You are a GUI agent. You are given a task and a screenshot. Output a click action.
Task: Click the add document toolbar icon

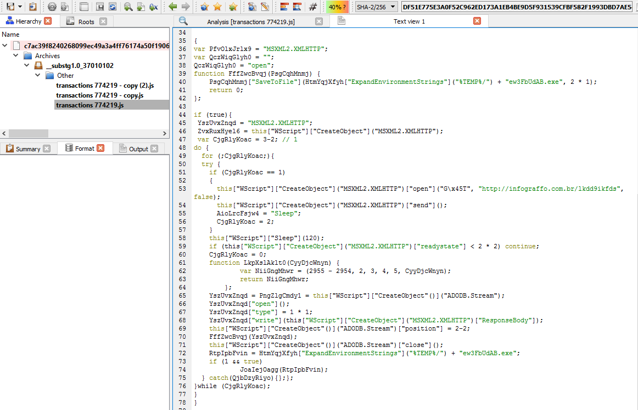(141, 7)
